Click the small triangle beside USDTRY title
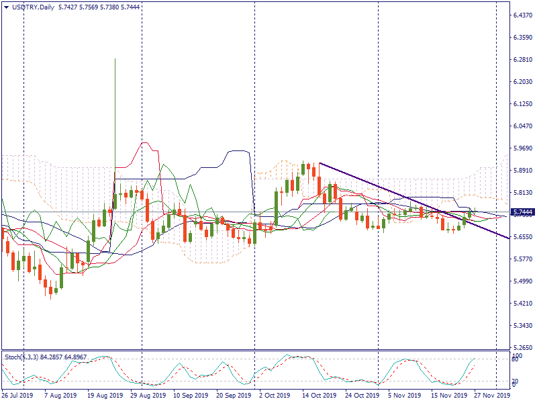This screenshot has height=403, width=537. (x=6, y=6)
